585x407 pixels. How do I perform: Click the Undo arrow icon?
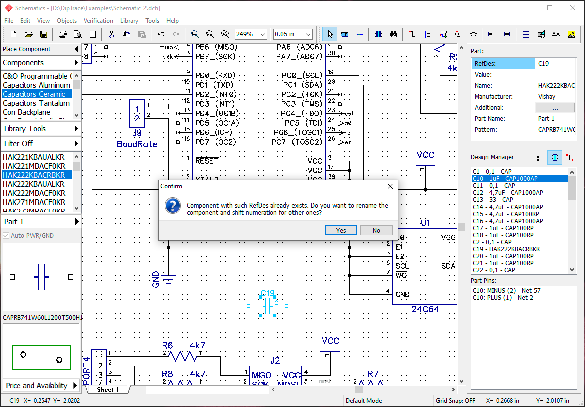[161, 34]
